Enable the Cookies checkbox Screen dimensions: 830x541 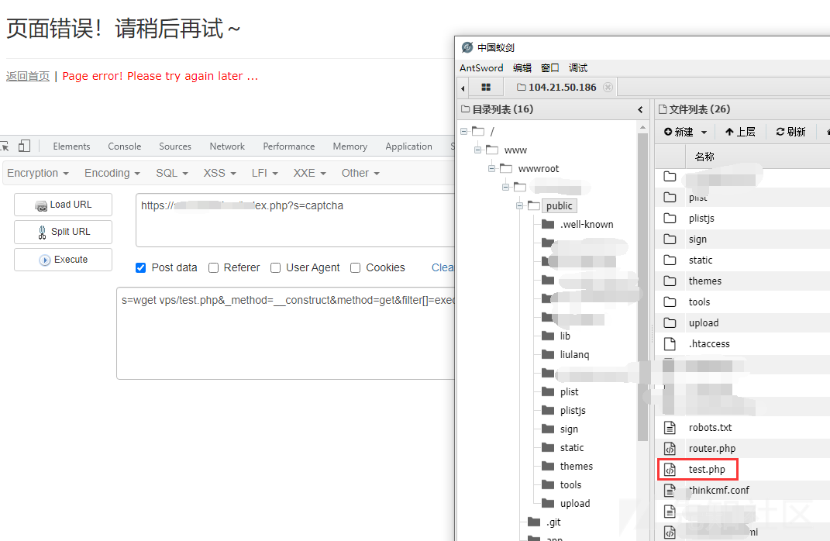355,268
